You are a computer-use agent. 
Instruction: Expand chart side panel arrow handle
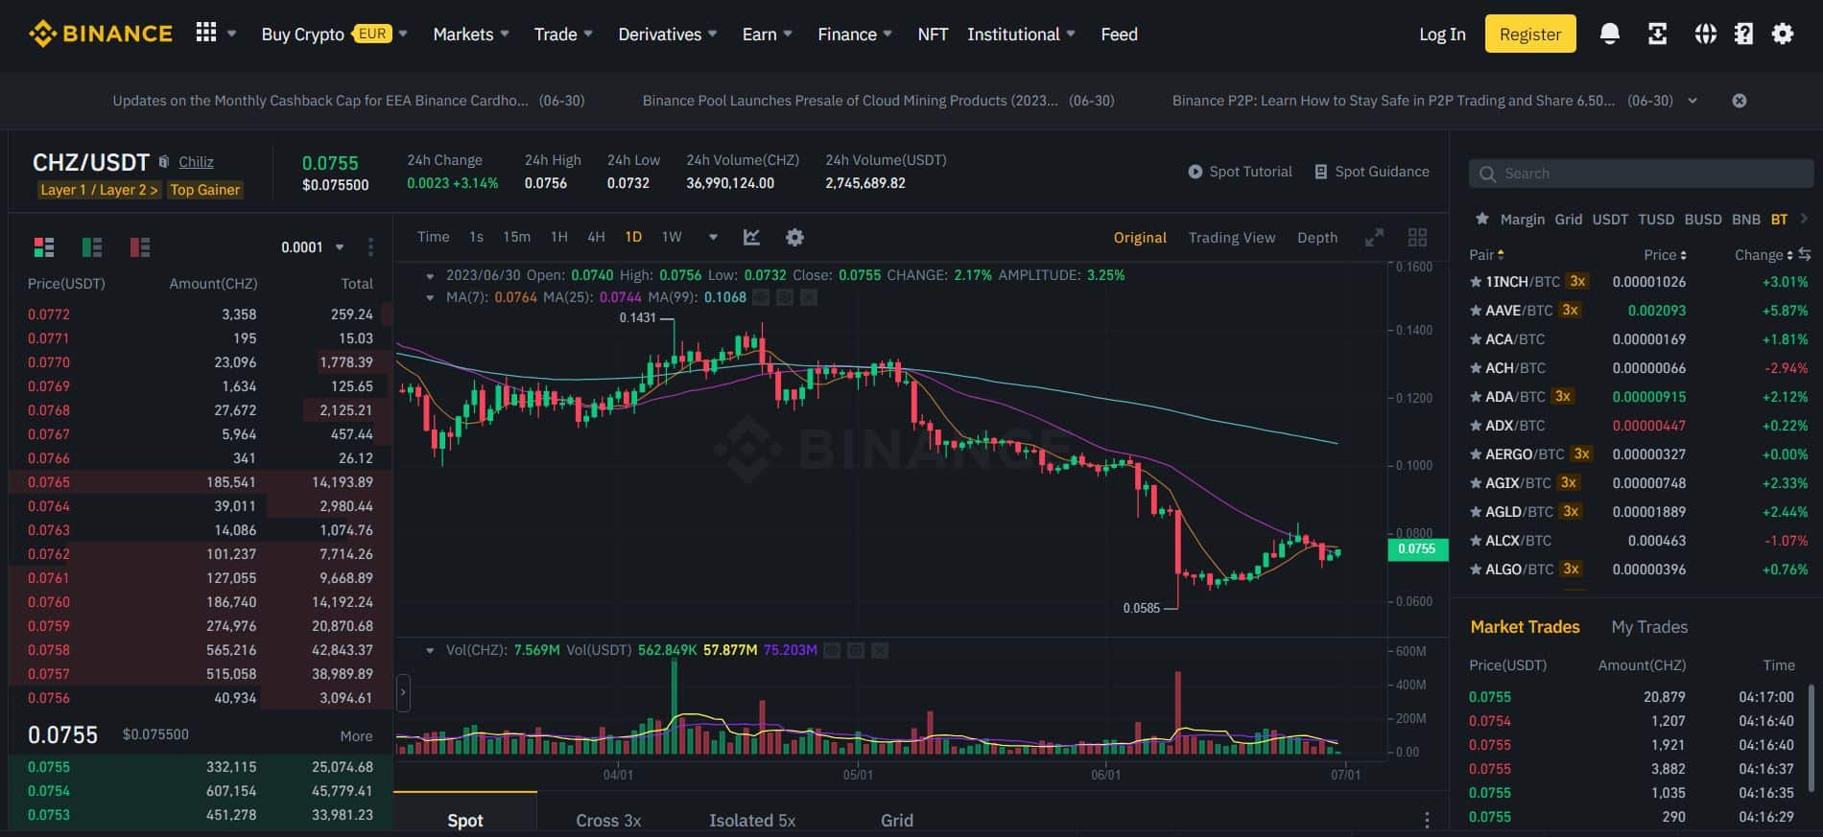tap(403, 691)
